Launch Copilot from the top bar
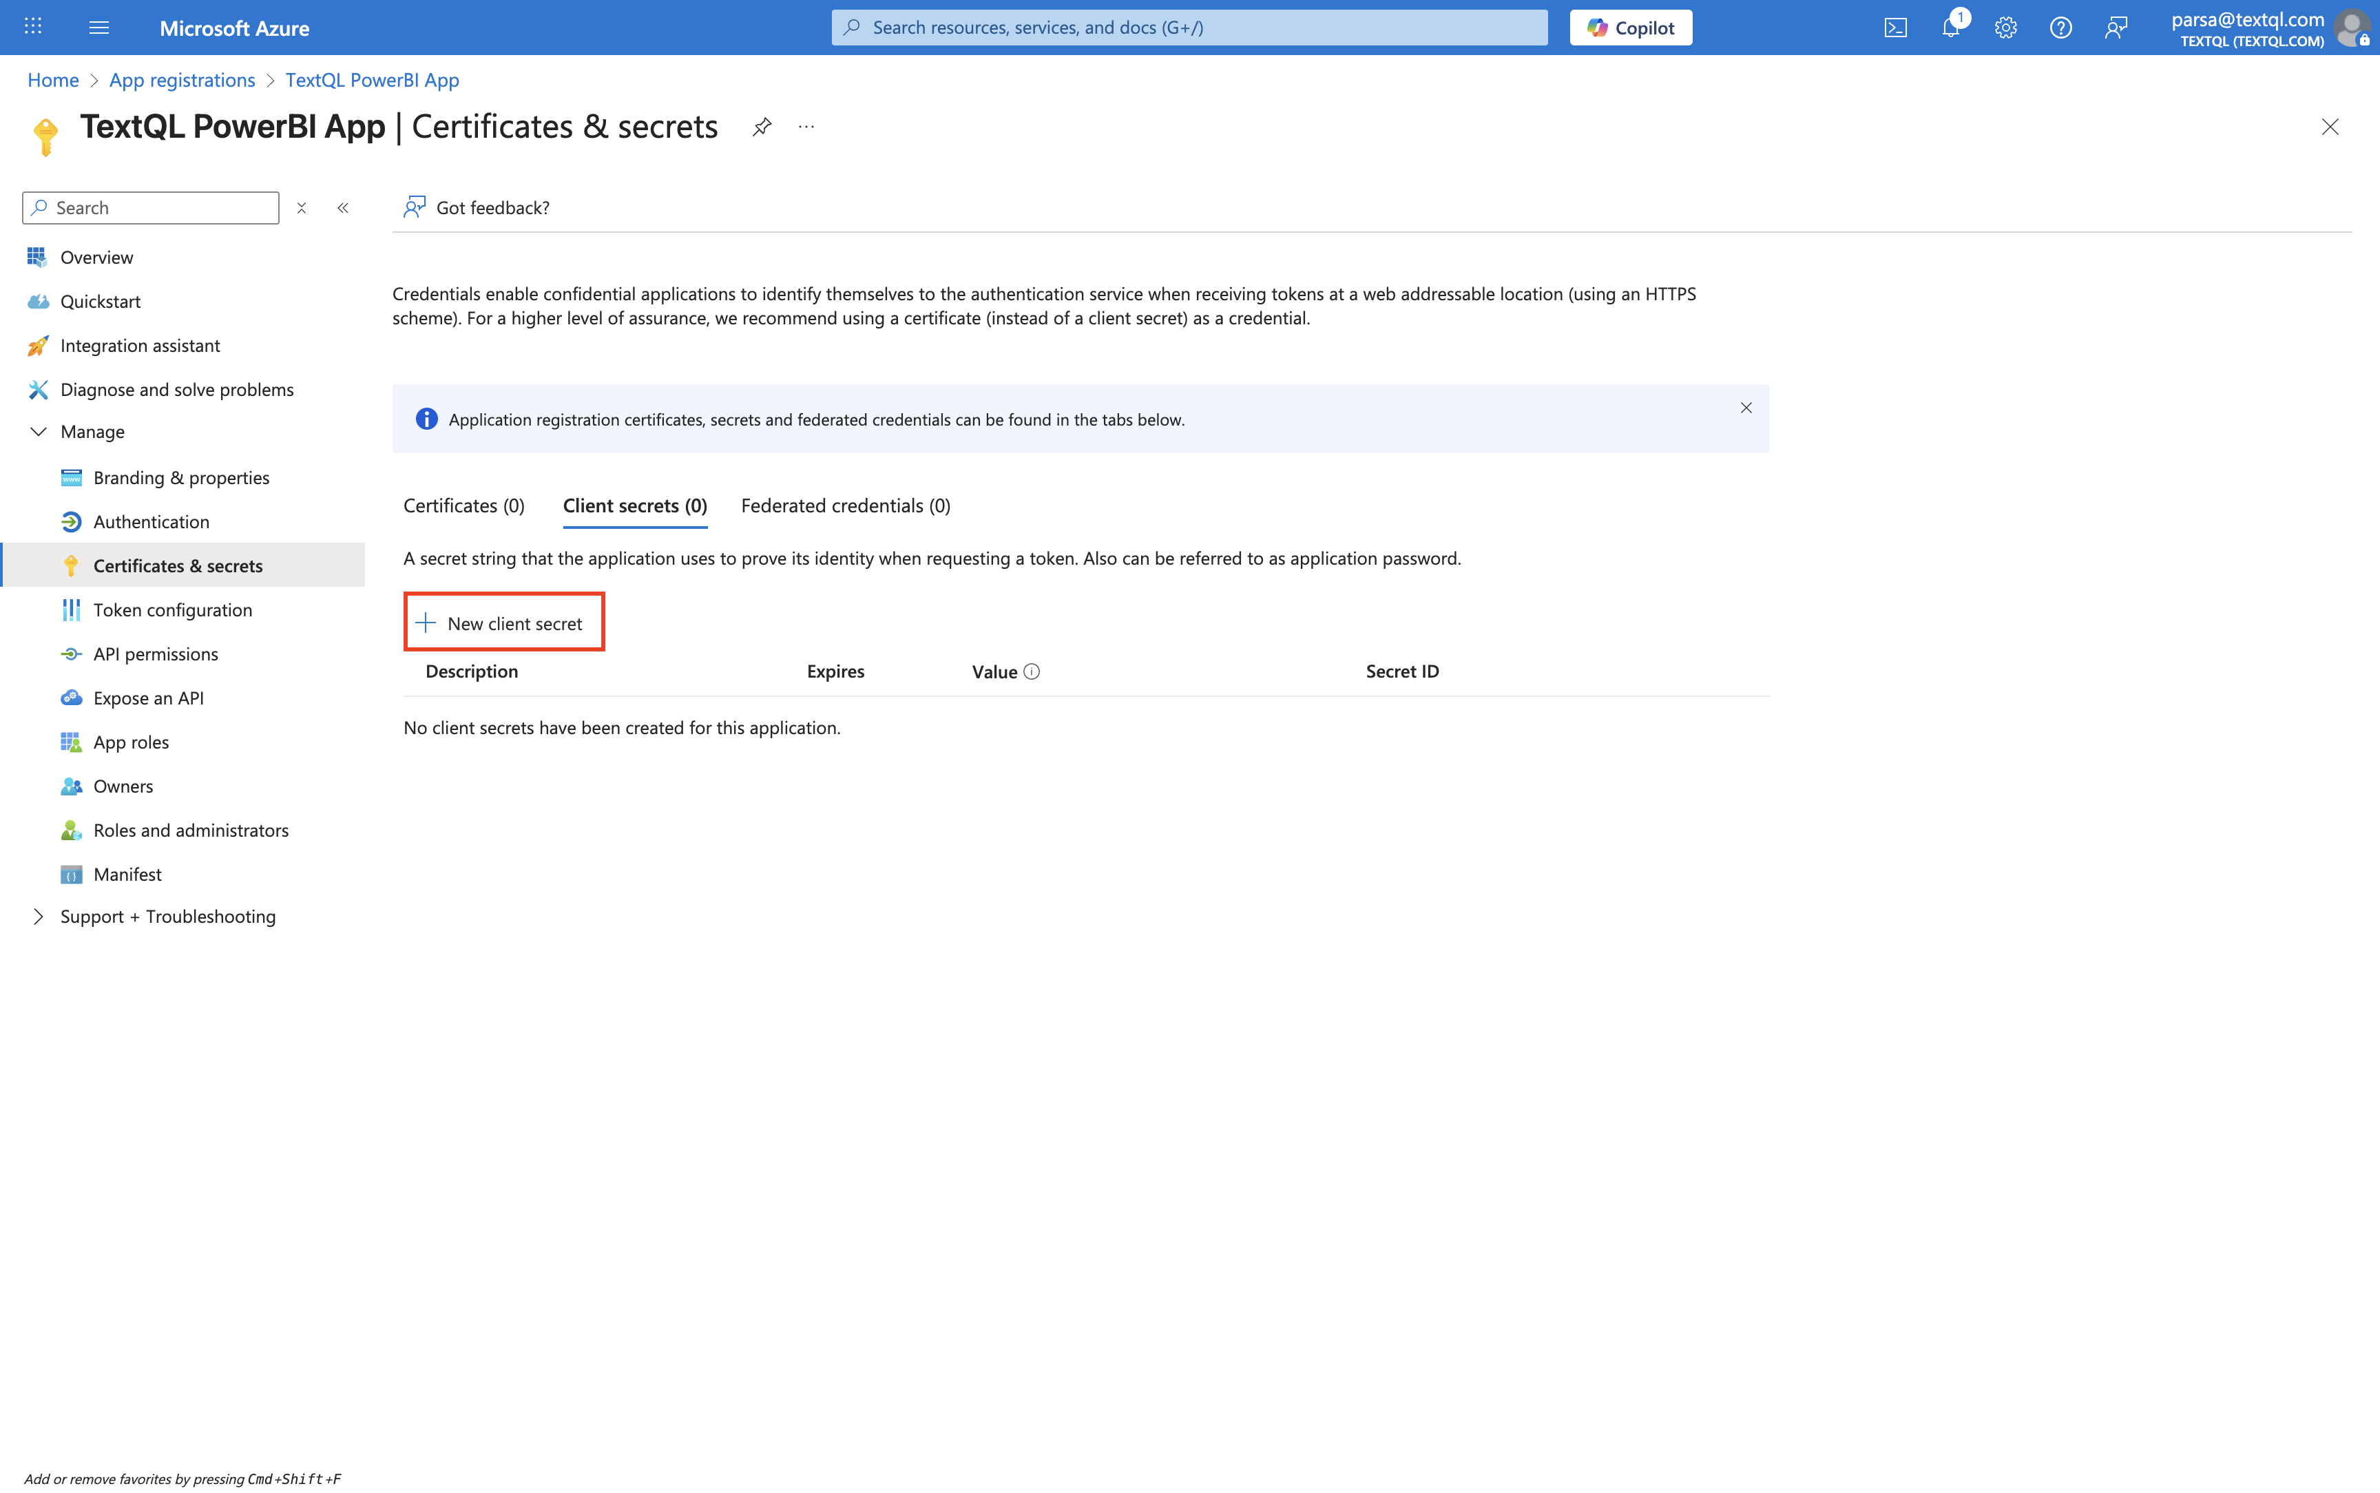Screen dimensions: 2380x1493 [x=1630, y=28]
